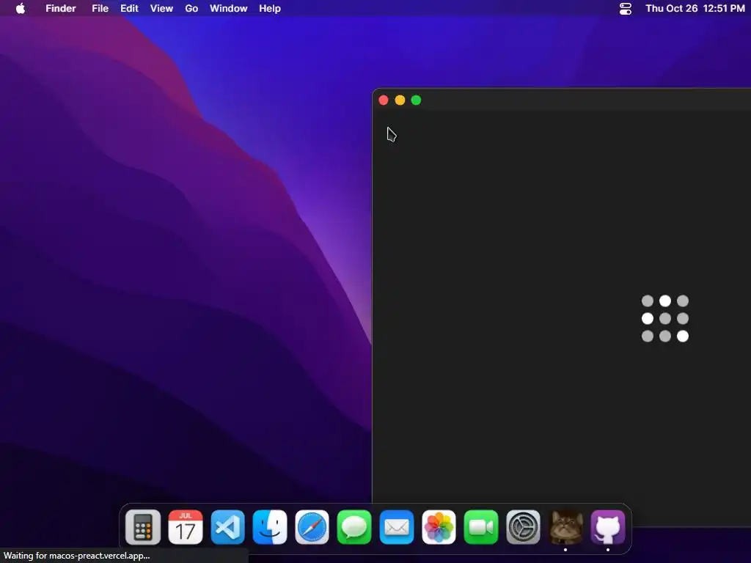This screenshot has width=751, height=563.
Task: Click the loading dots spinner
Action: click(x=665, y=318)
